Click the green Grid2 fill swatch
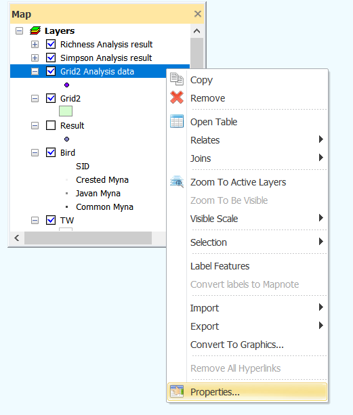This screenshot has height=415, width=353. click(x=66, y=111)
